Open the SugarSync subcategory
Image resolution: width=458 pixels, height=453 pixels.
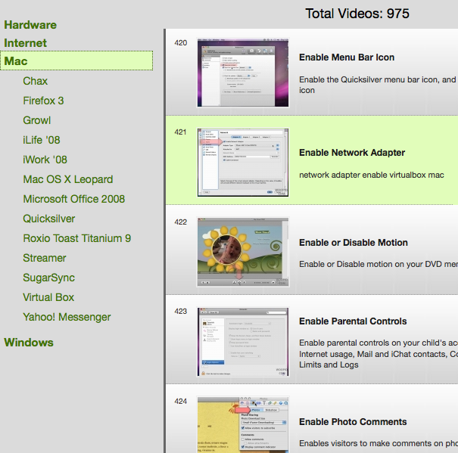click(x=48, y=278)
